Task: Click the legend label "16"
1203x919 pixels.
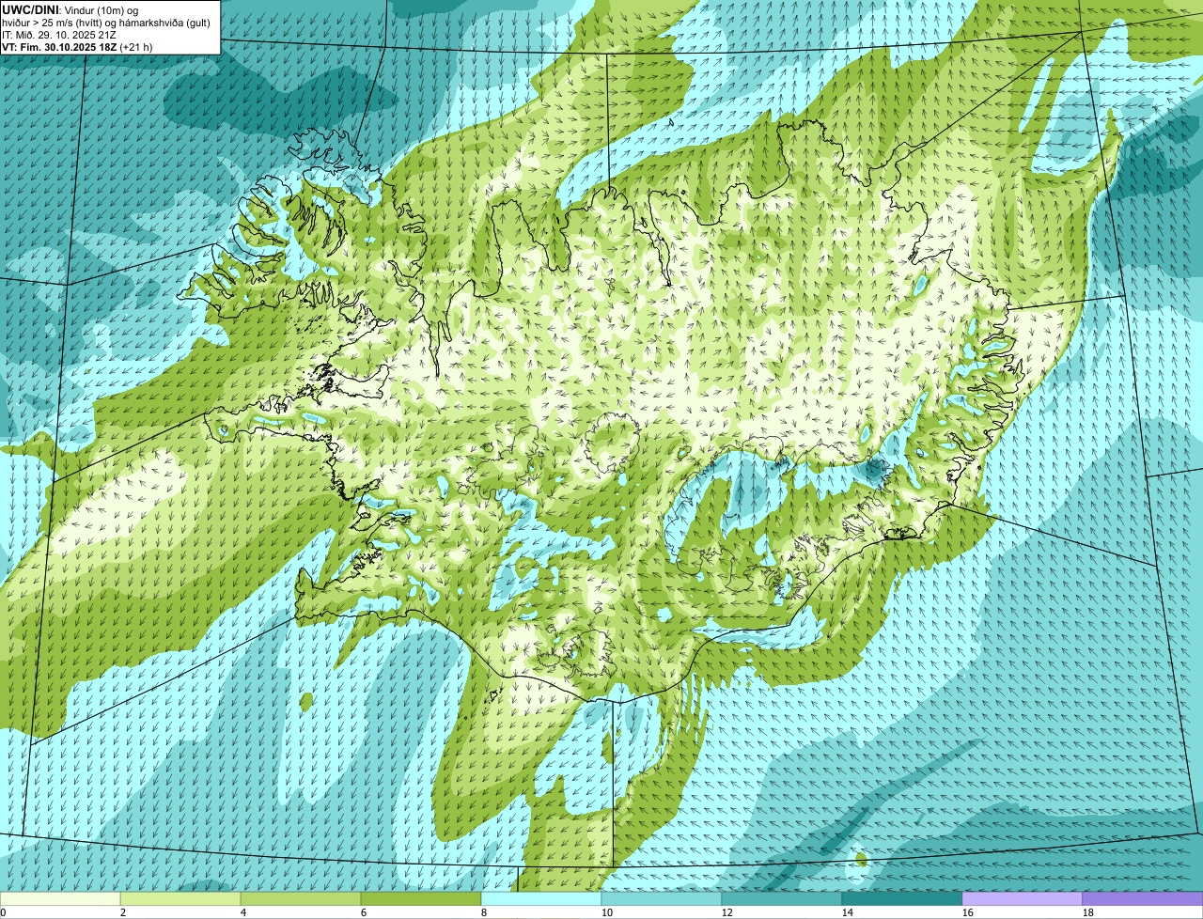Action: tap(968, 912)
